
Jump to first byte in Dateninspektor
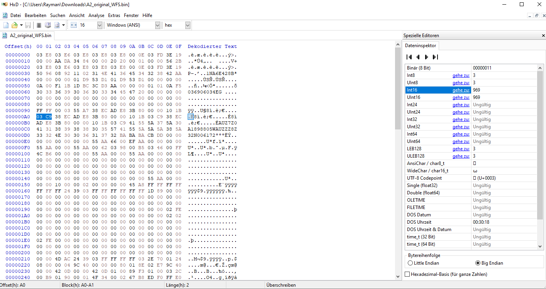[x=409, y=57]
